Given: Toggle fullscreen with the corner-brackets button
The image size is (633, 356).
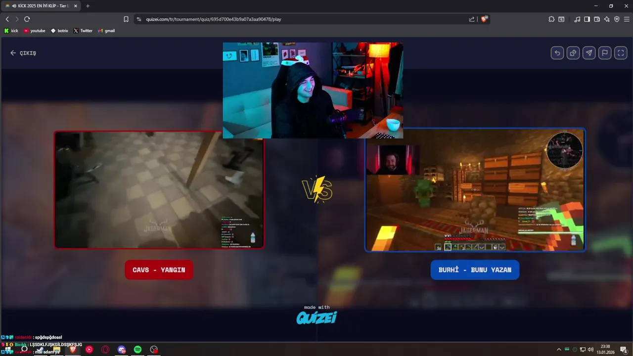Looking at the screenshot, I should (621, 53).
